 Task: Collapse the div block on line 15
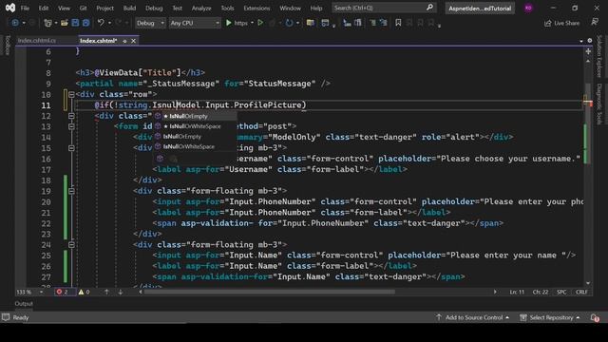click(x=71, y=148)
